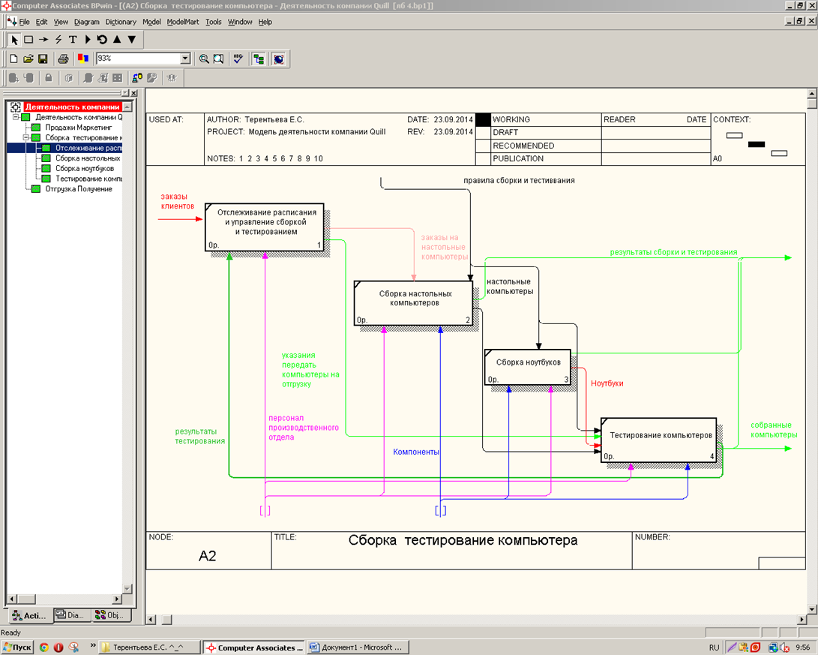
Task: Open the color palette editor icon
Action: click(x=83, y=59)
